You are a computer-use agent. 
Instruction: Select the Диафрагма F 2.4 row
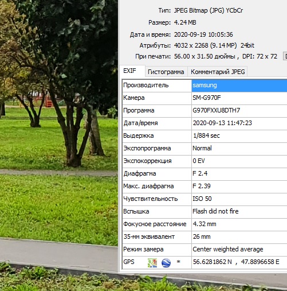click(x=205, y=174)
